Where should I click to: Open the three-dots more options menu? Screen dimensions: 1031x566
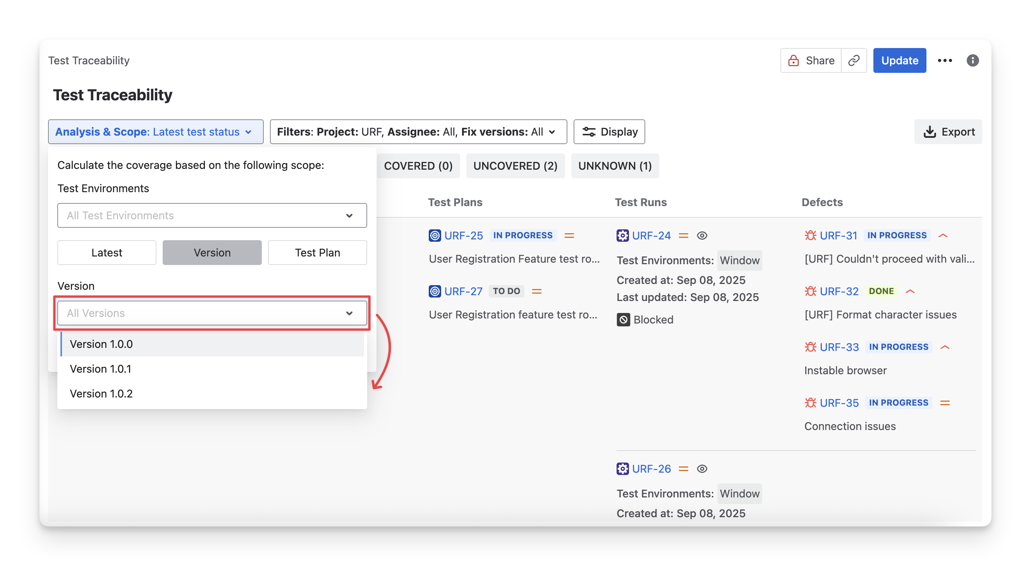tap(945, 60)
